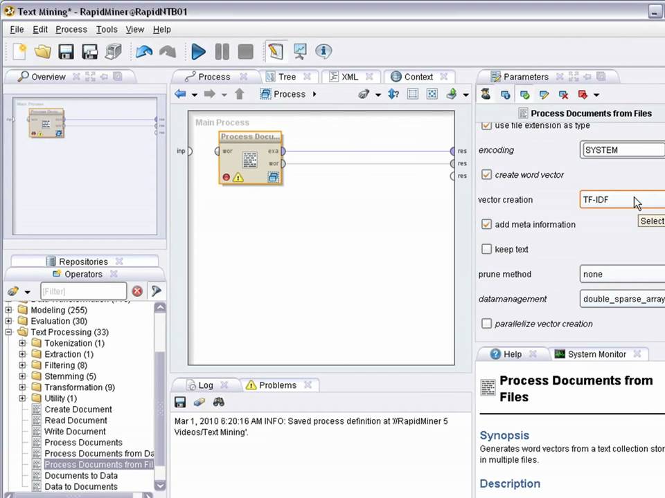Expand the Stemming (5) folder
The width and height of the screenshot is (665, 498).
22,376
